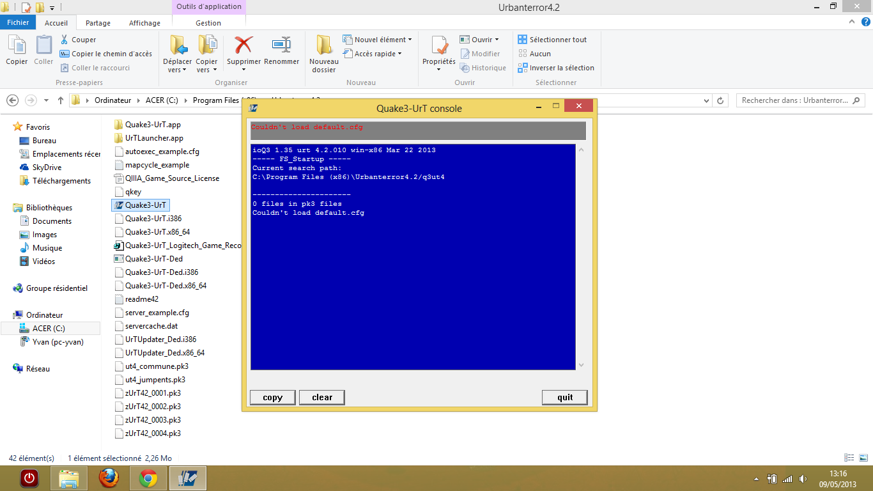Click the console quit button
Viewport: 873px width, 491px height.
pos(565,398)
